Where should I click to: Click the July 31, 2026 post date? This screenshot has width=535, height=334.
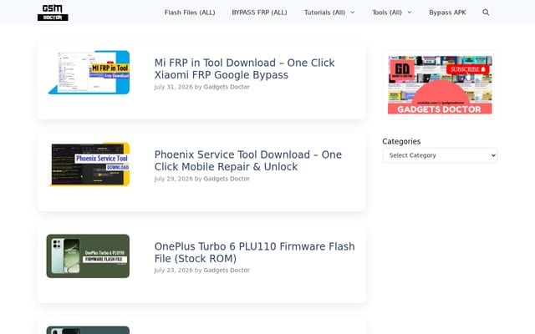(173, 87)
